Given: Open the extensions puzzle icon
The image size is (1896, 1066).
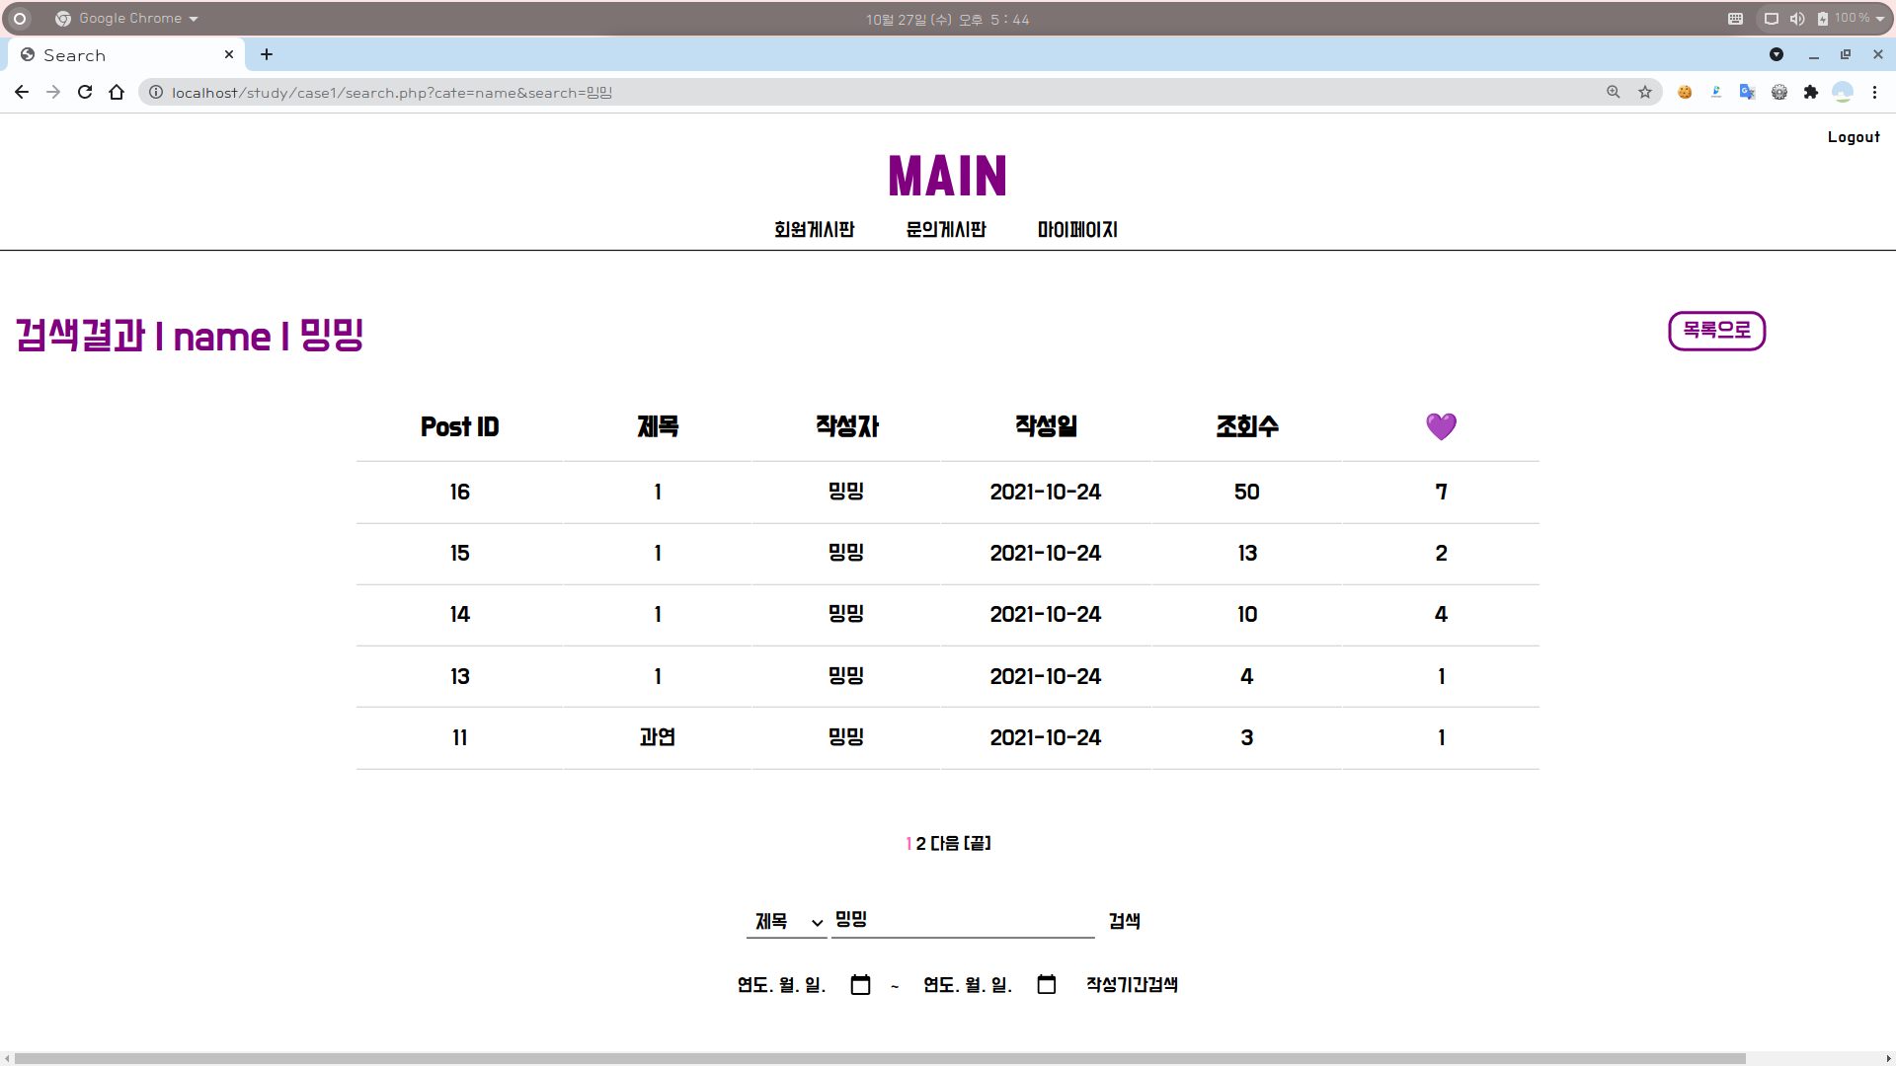Looking at the screenshot, I should tap(1811, 92).
